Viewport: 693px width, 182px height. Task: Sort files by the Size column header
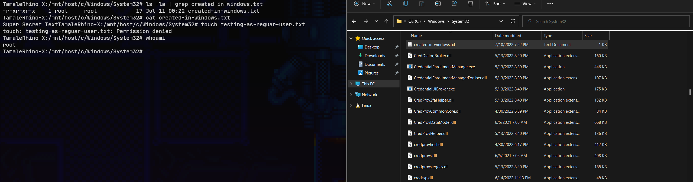596,36
